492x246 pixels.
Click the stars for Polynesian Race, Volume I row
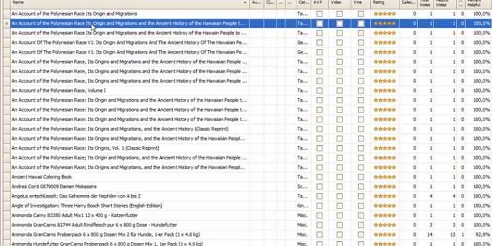[x=385, y=90]
